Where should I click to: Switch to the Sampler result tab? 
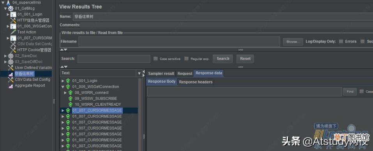click(x=161, y=74)
